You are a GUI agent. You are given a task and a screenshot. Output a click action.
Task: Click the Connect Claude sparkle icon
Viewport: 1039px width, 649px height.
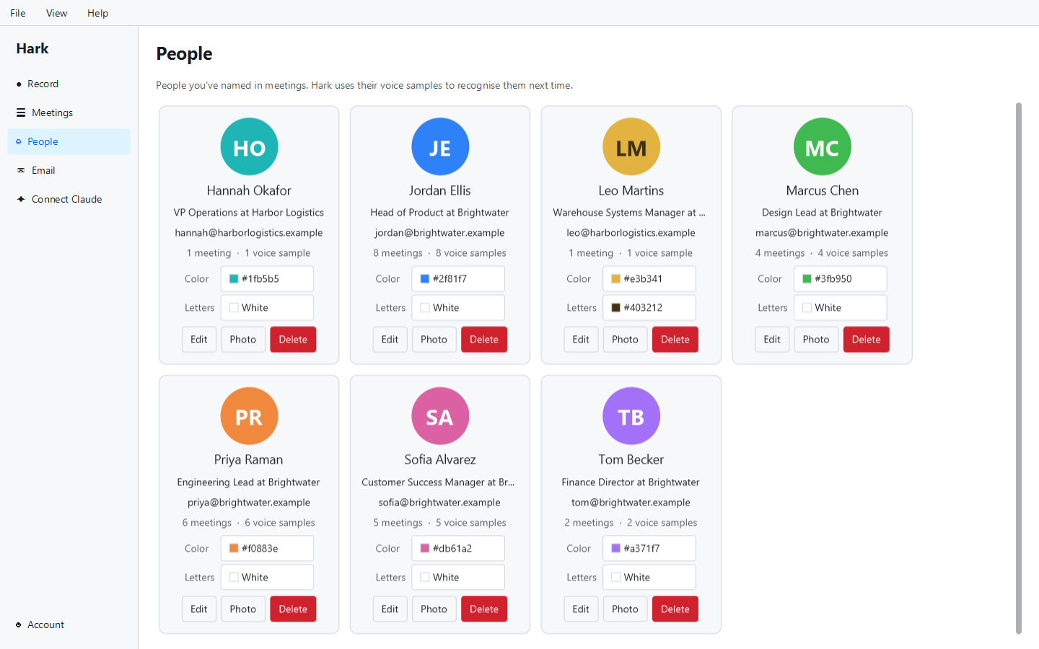(21, 199)
